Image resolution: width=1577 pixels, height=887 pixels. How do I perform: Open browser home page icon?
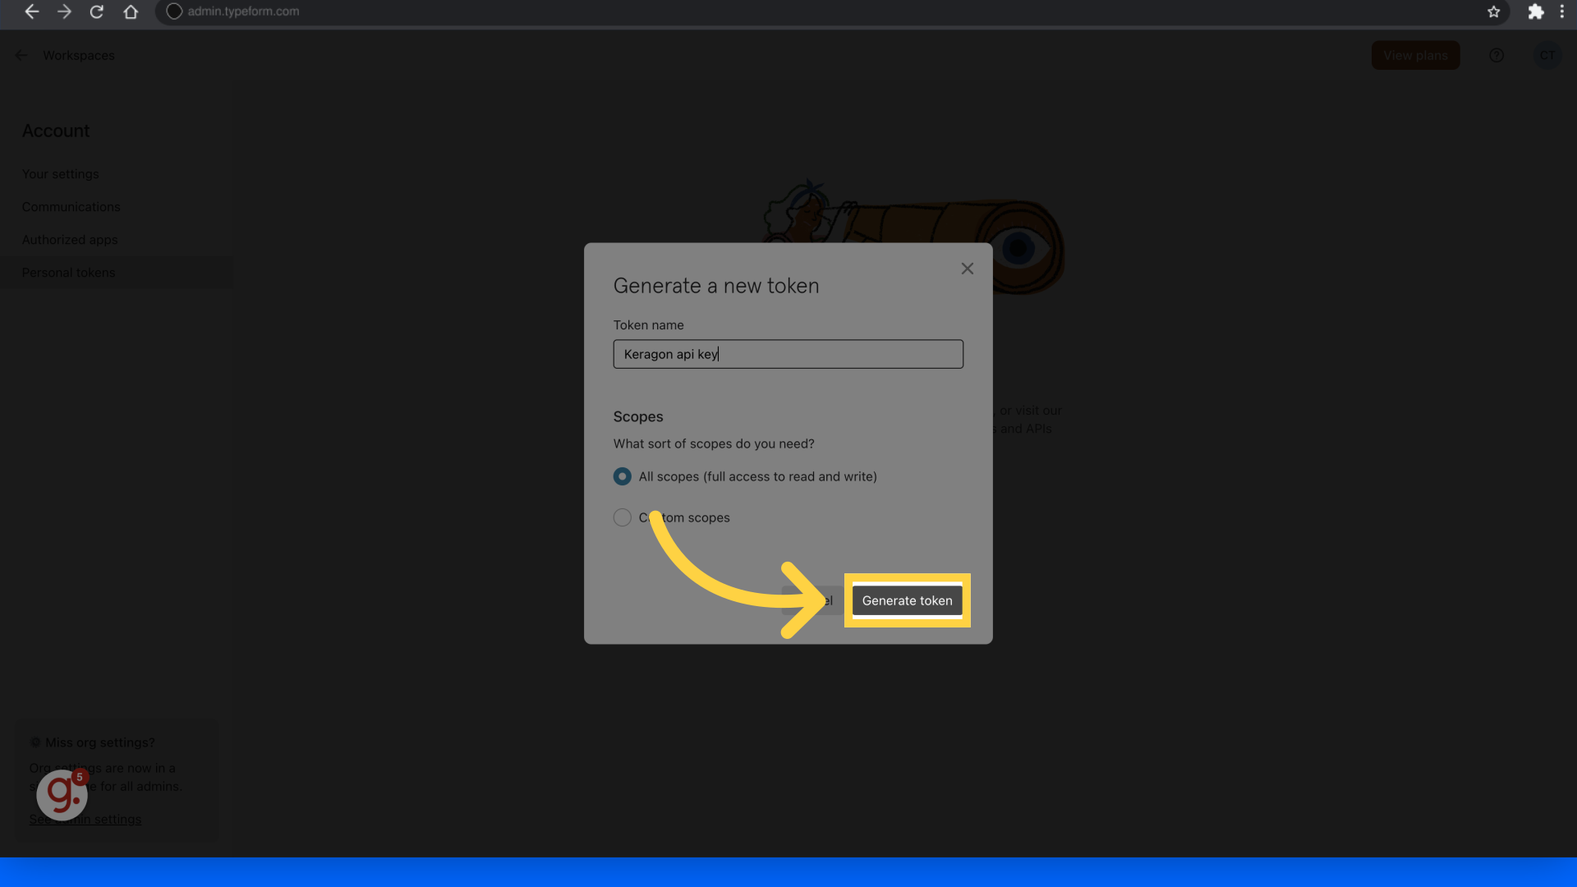click(x=131, y=11)
